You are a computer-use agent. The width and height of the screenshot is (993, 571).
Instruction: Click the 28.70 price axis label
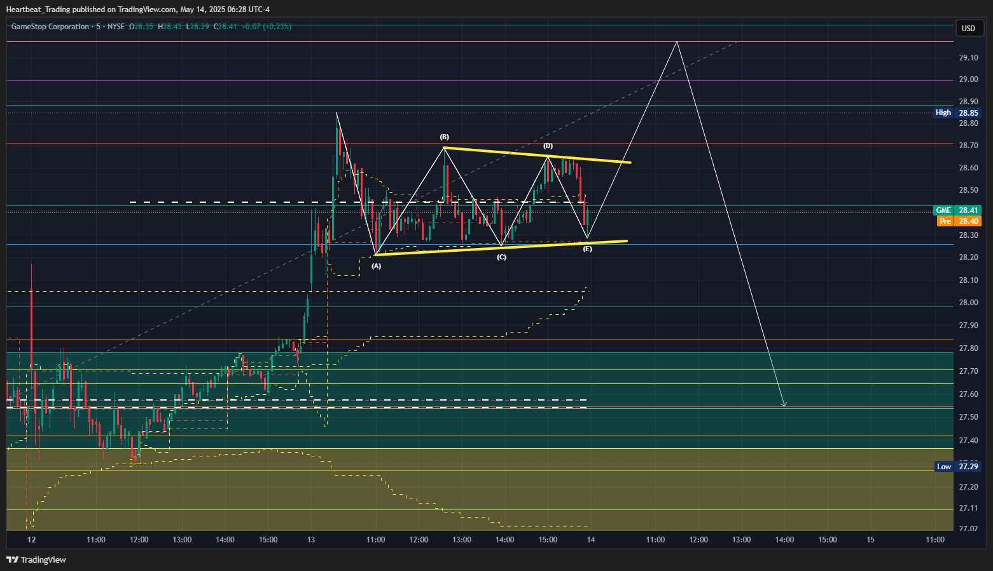968,146
